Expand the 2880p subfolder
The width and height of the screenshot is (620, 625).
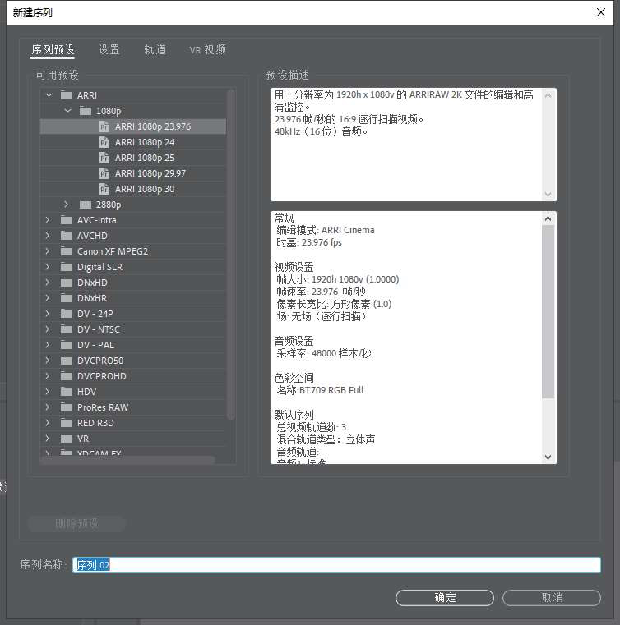(67, 205)
